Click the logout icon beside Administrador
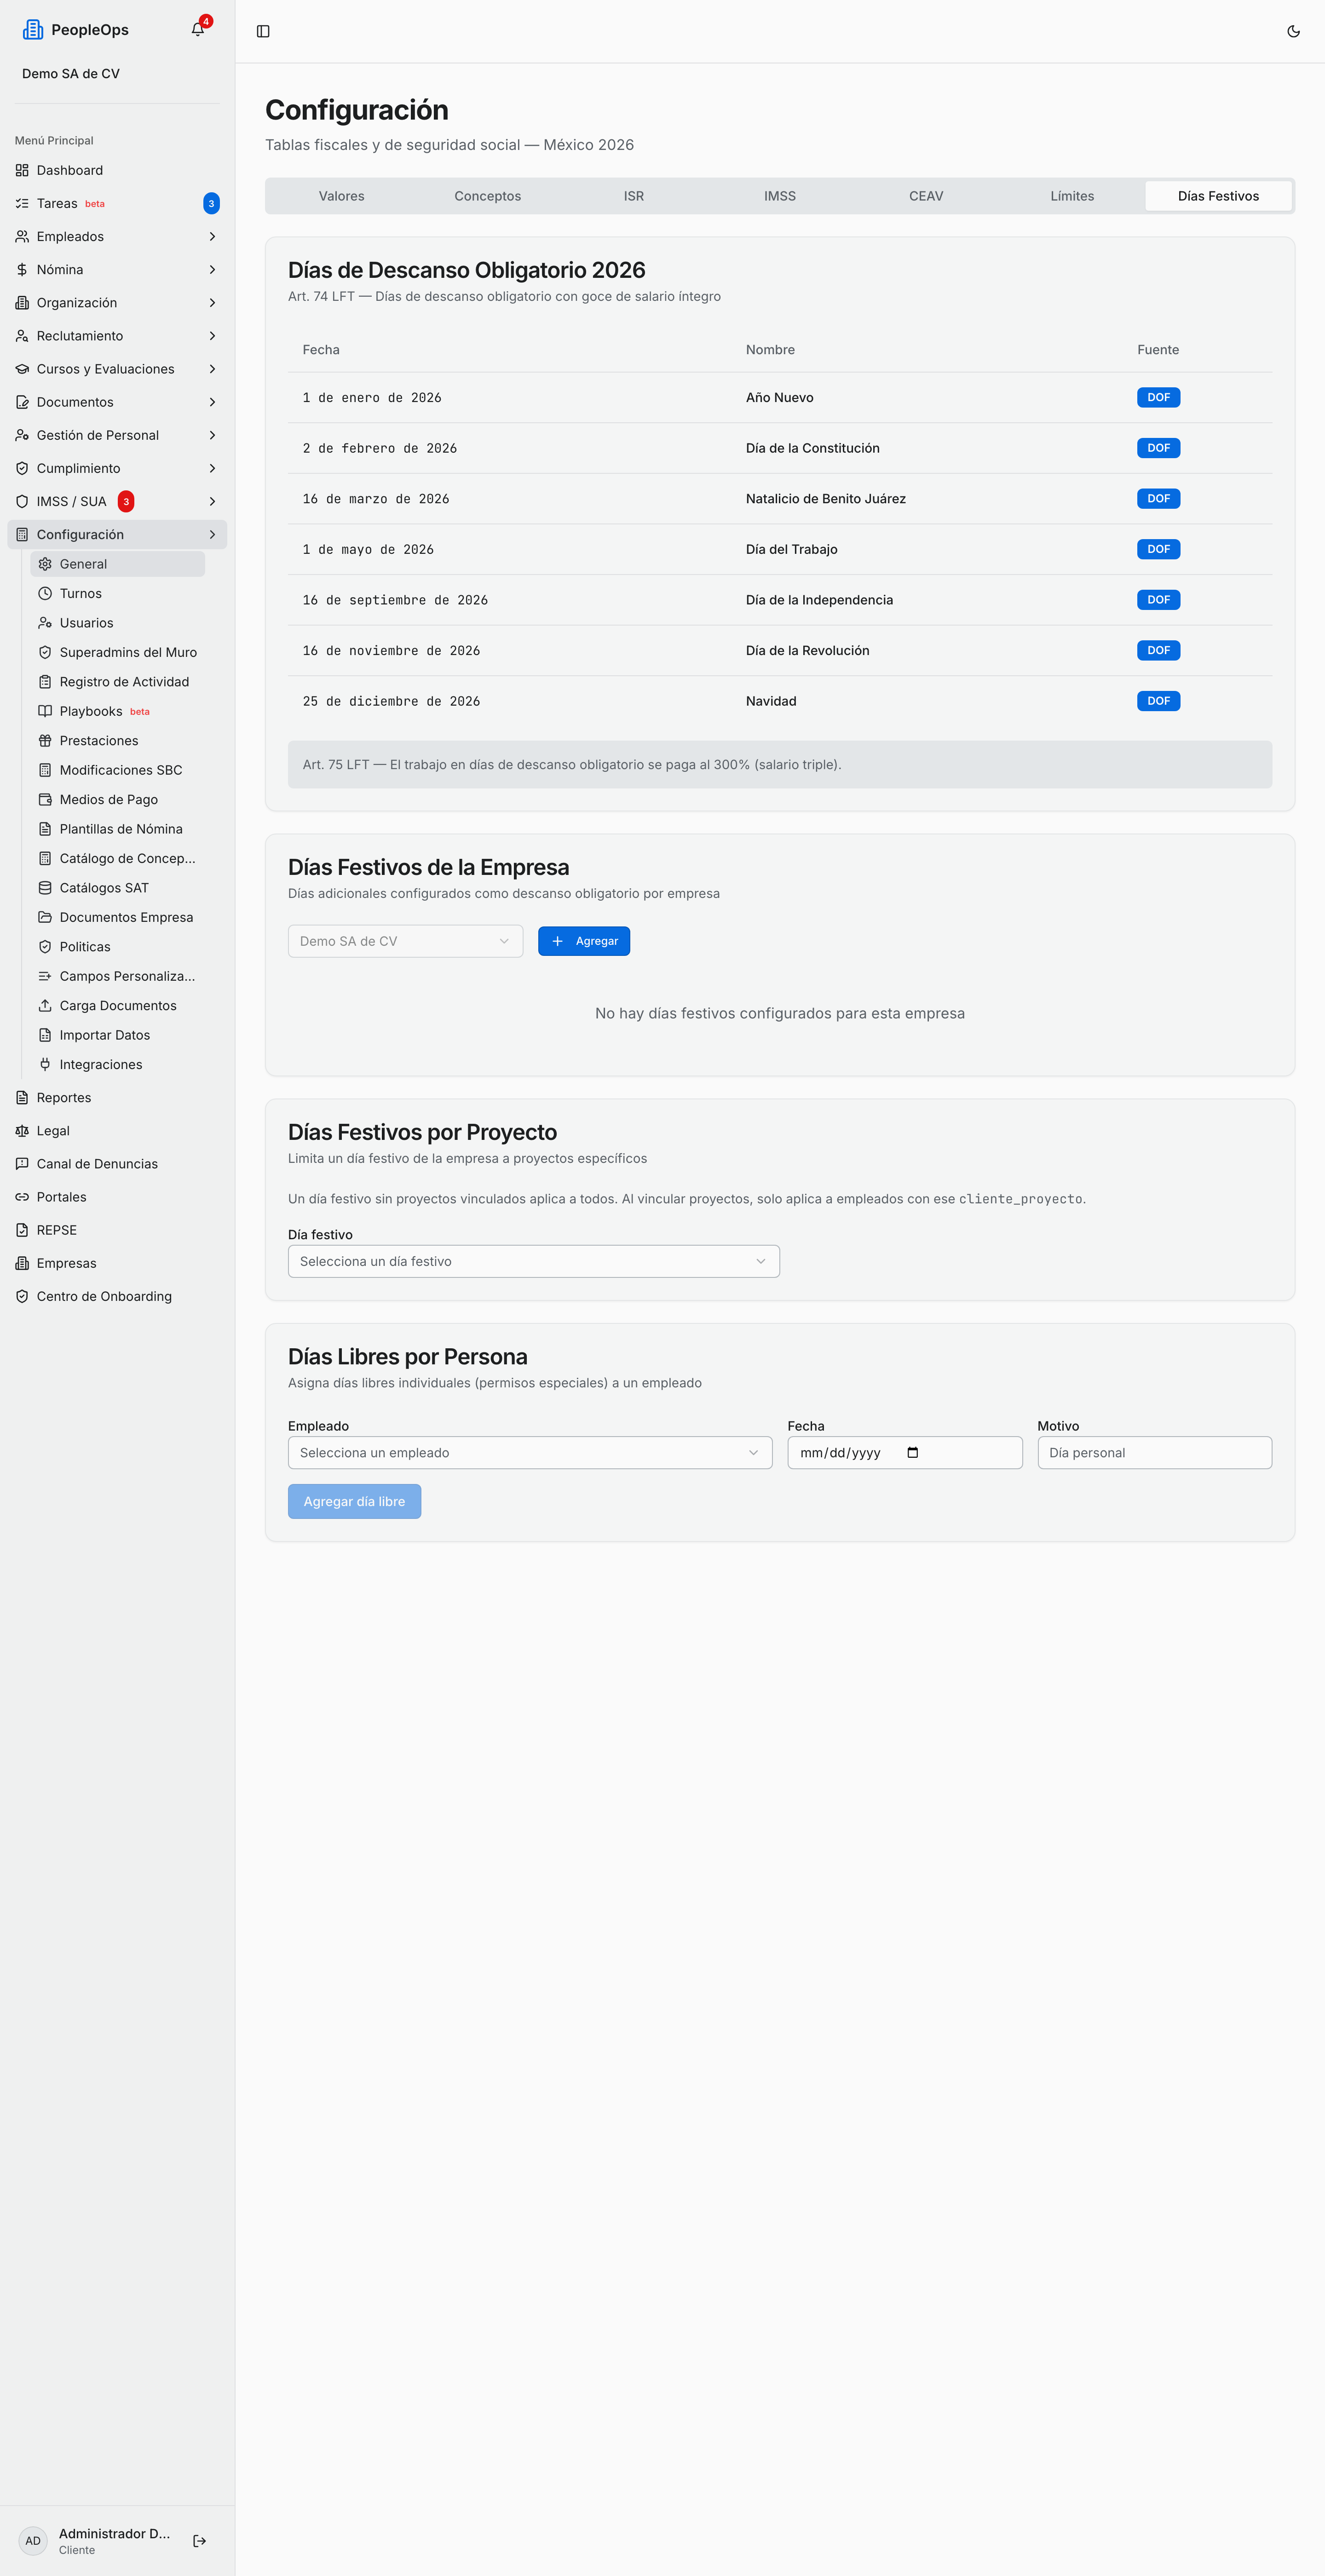The height and width of the screenshot is (2576, 1325). coord(200,2541)
